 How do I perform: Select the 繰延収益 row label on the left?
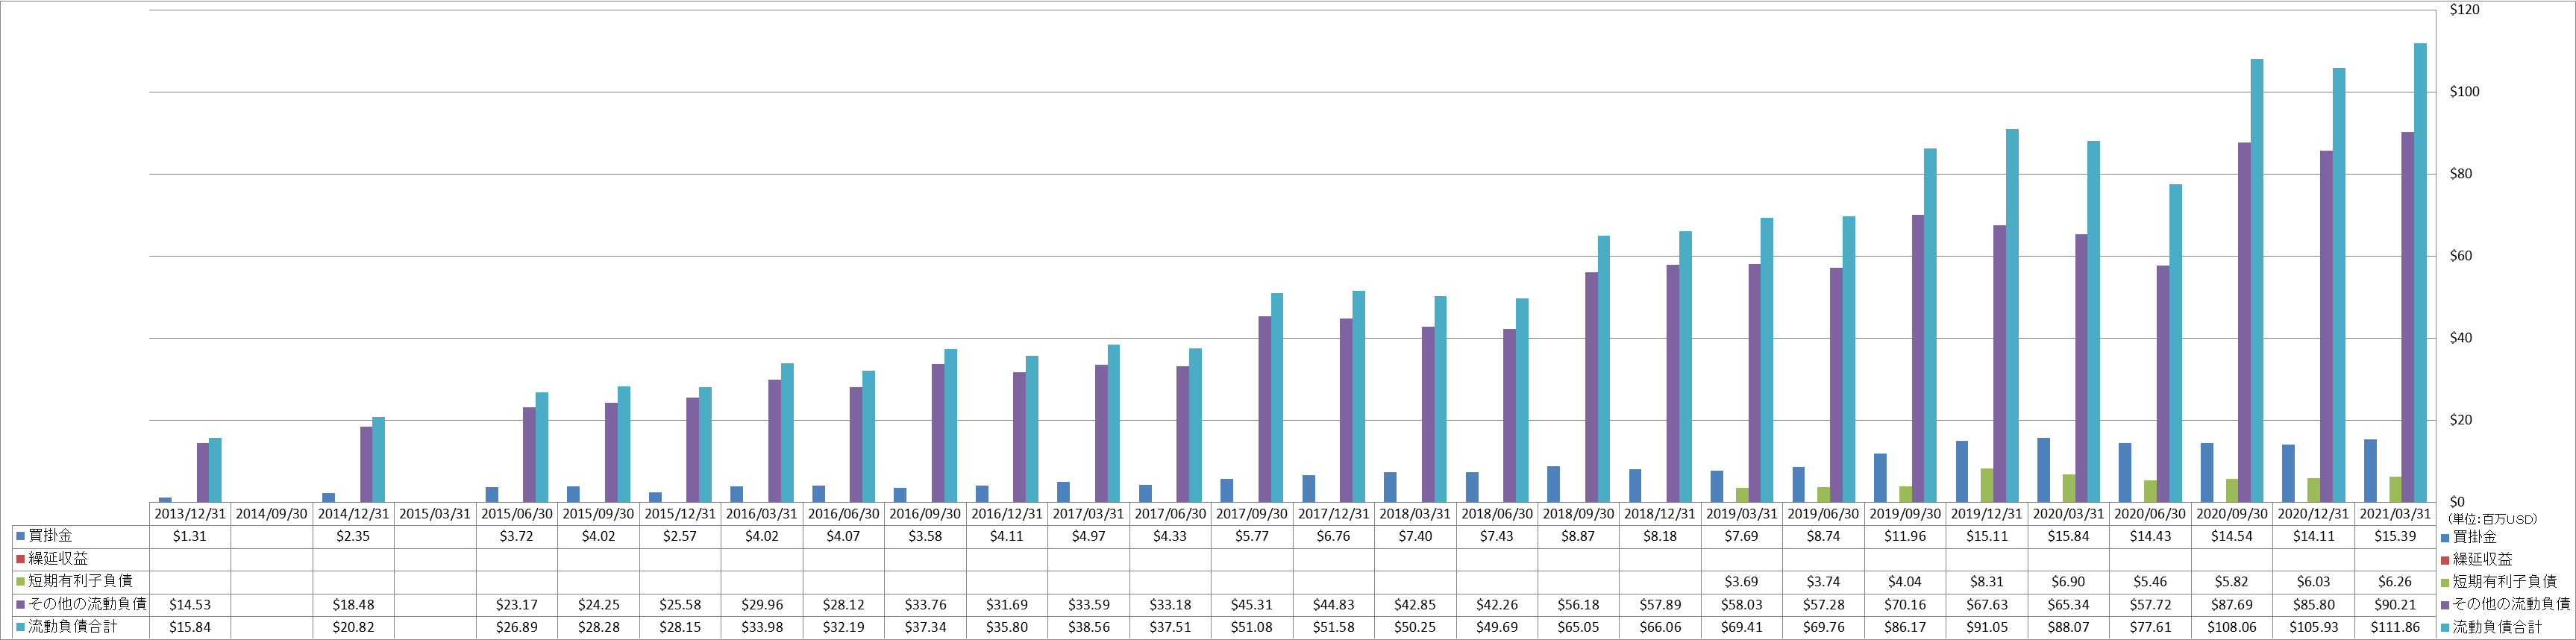coord(58,559)
